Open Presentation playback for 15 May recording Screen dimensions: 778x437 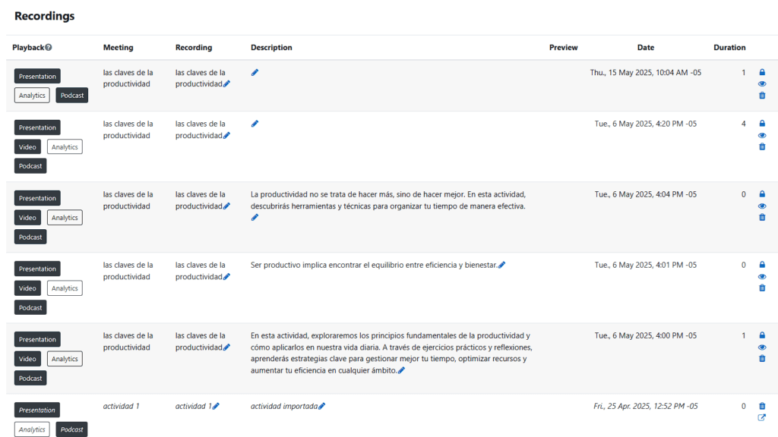click(x=37, y=77)
